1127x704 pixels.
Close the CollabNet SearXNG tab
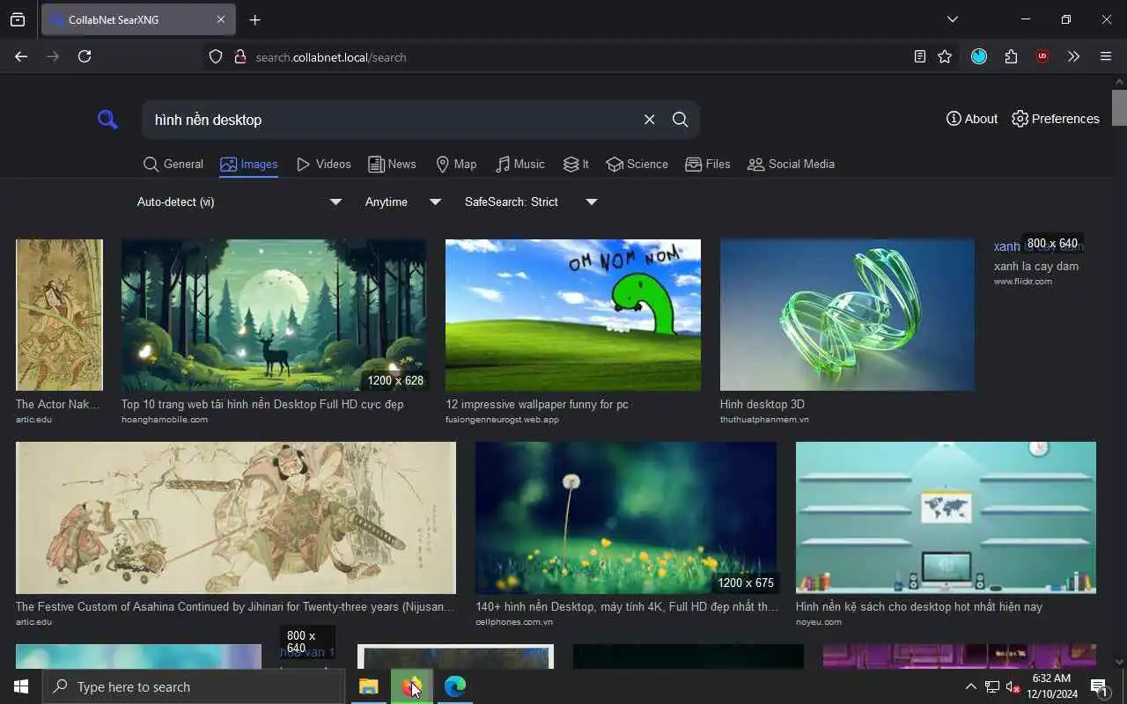tap(221, 19)
